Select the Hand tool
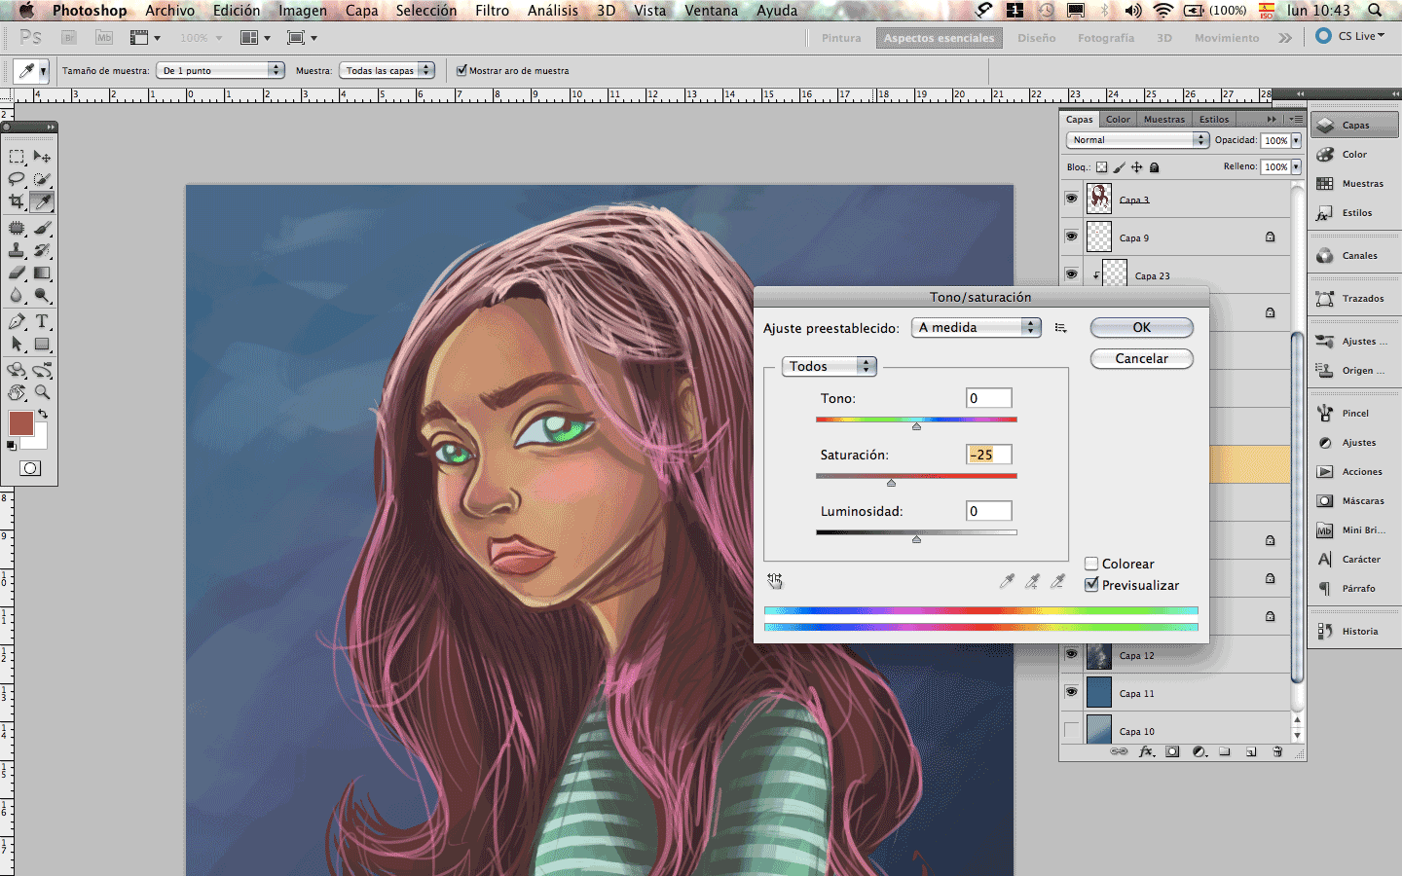This screenshot has width=1402, height=876. [17, 392]
